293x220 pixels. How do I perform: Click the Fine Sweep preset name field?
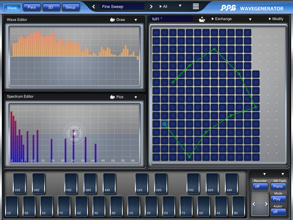122,7
